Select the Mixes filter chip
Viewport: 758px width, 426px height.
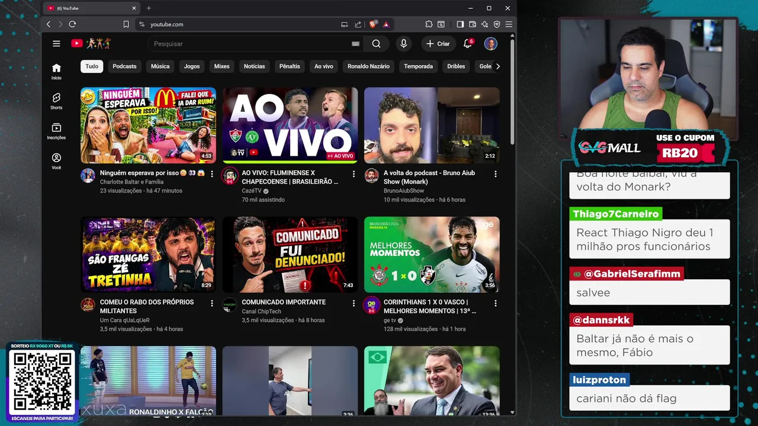point(221,66)
